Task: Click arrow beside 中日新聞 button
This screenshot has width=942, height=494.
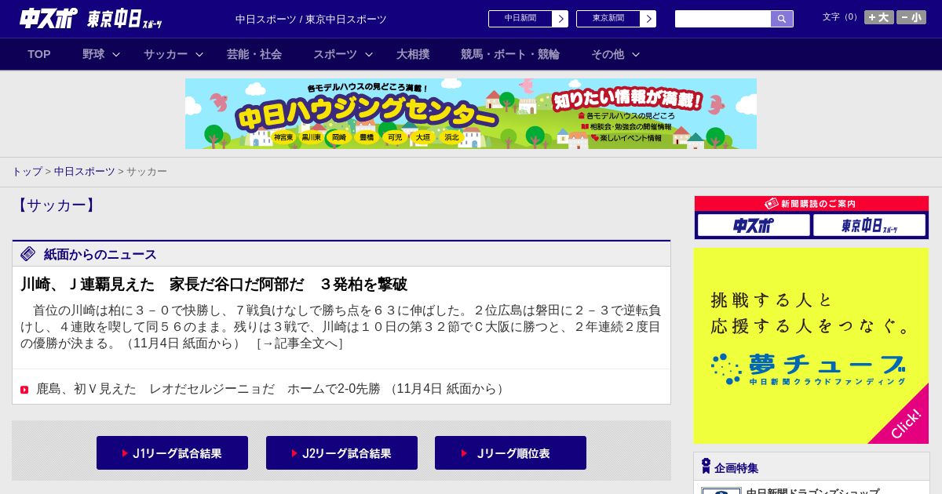Action: point(560,19)
